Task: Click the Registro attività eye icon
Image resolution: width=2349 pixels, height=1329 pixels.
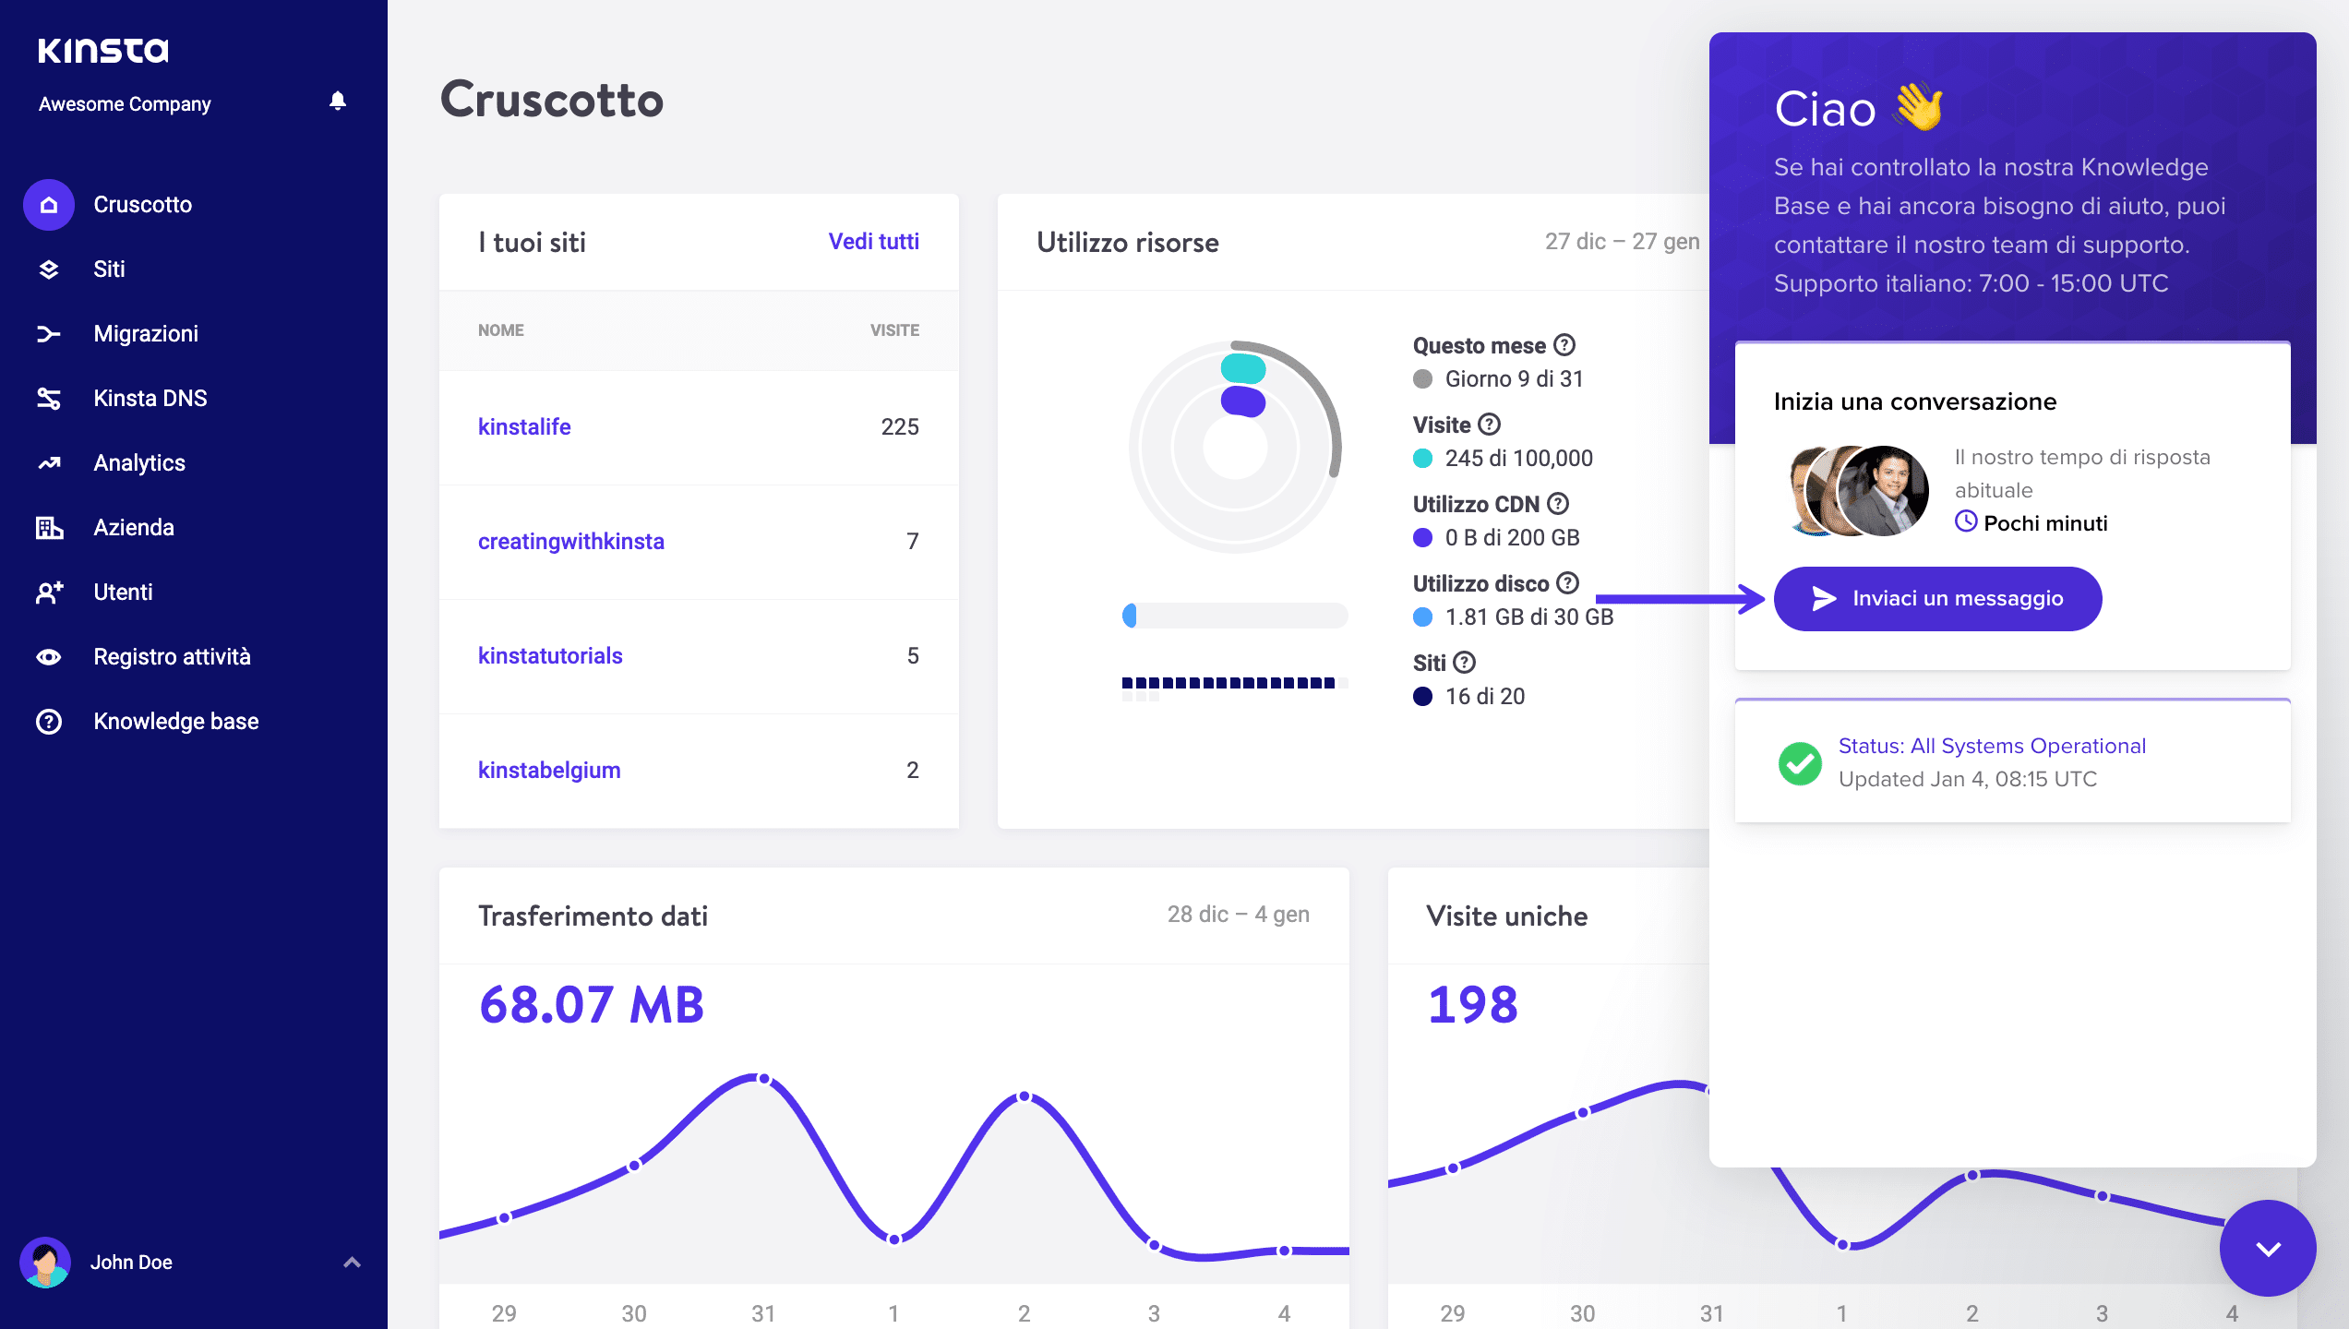Action: [x=49, y=657]
